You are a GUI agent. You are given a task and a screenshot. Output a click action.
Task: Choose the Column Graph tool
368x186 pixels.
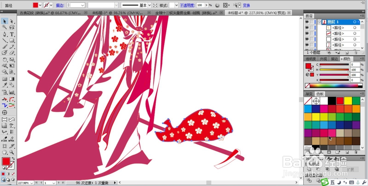(x=12, y=92)
